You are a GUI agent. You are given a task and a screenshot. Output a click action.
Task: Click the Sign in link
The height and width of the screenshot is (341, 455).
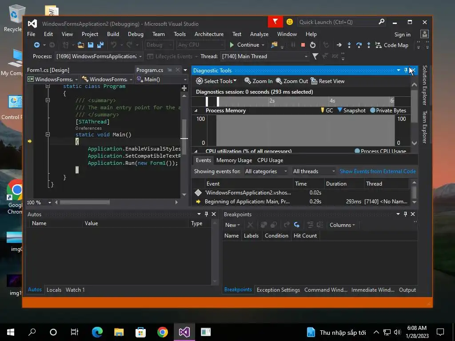402,35
